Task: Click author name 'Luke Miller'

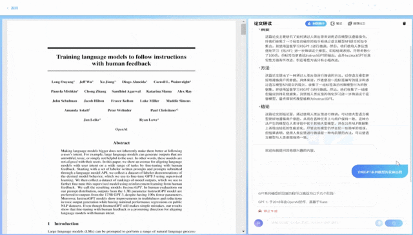Action: tap(150, 101)
